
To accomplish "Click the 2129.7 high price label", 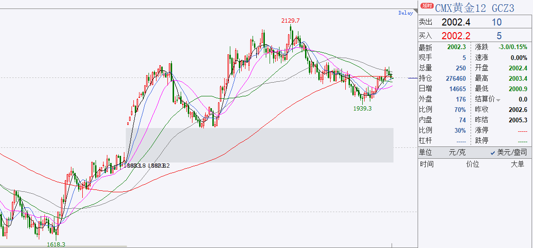I will pos(290,21).
